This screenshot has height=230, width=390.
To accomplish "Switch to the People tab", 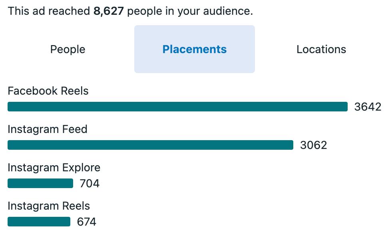I will [x=68, y=49].
